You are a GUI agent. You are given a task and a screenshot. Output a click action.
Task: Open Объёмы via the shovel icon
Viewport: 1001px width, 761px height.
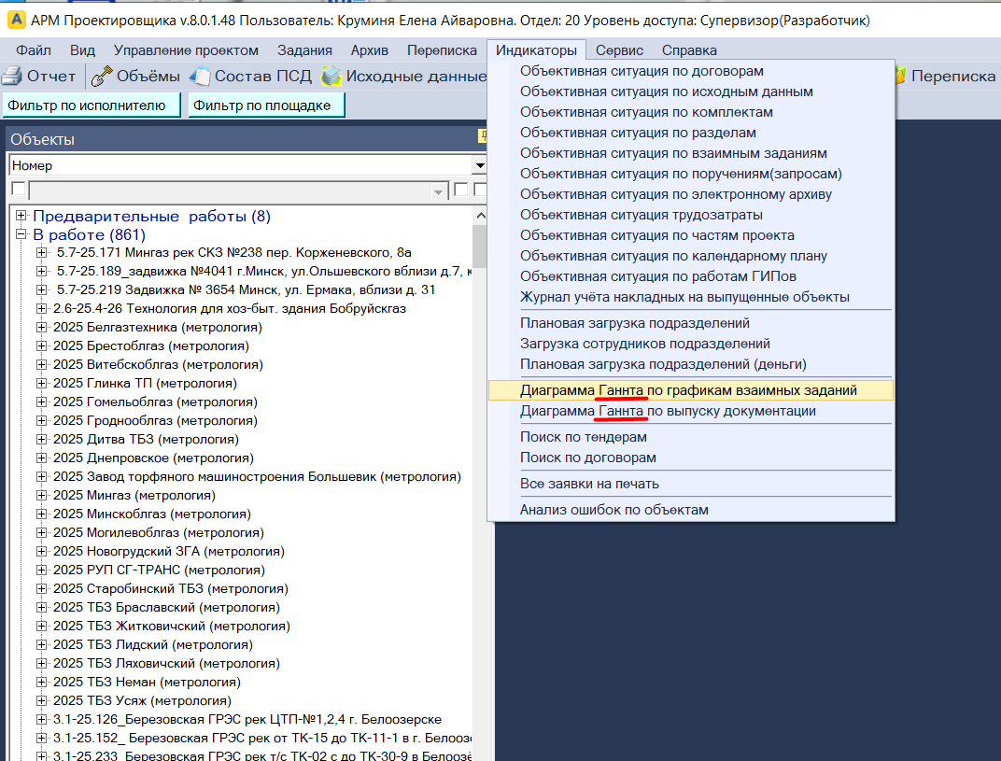102,77
